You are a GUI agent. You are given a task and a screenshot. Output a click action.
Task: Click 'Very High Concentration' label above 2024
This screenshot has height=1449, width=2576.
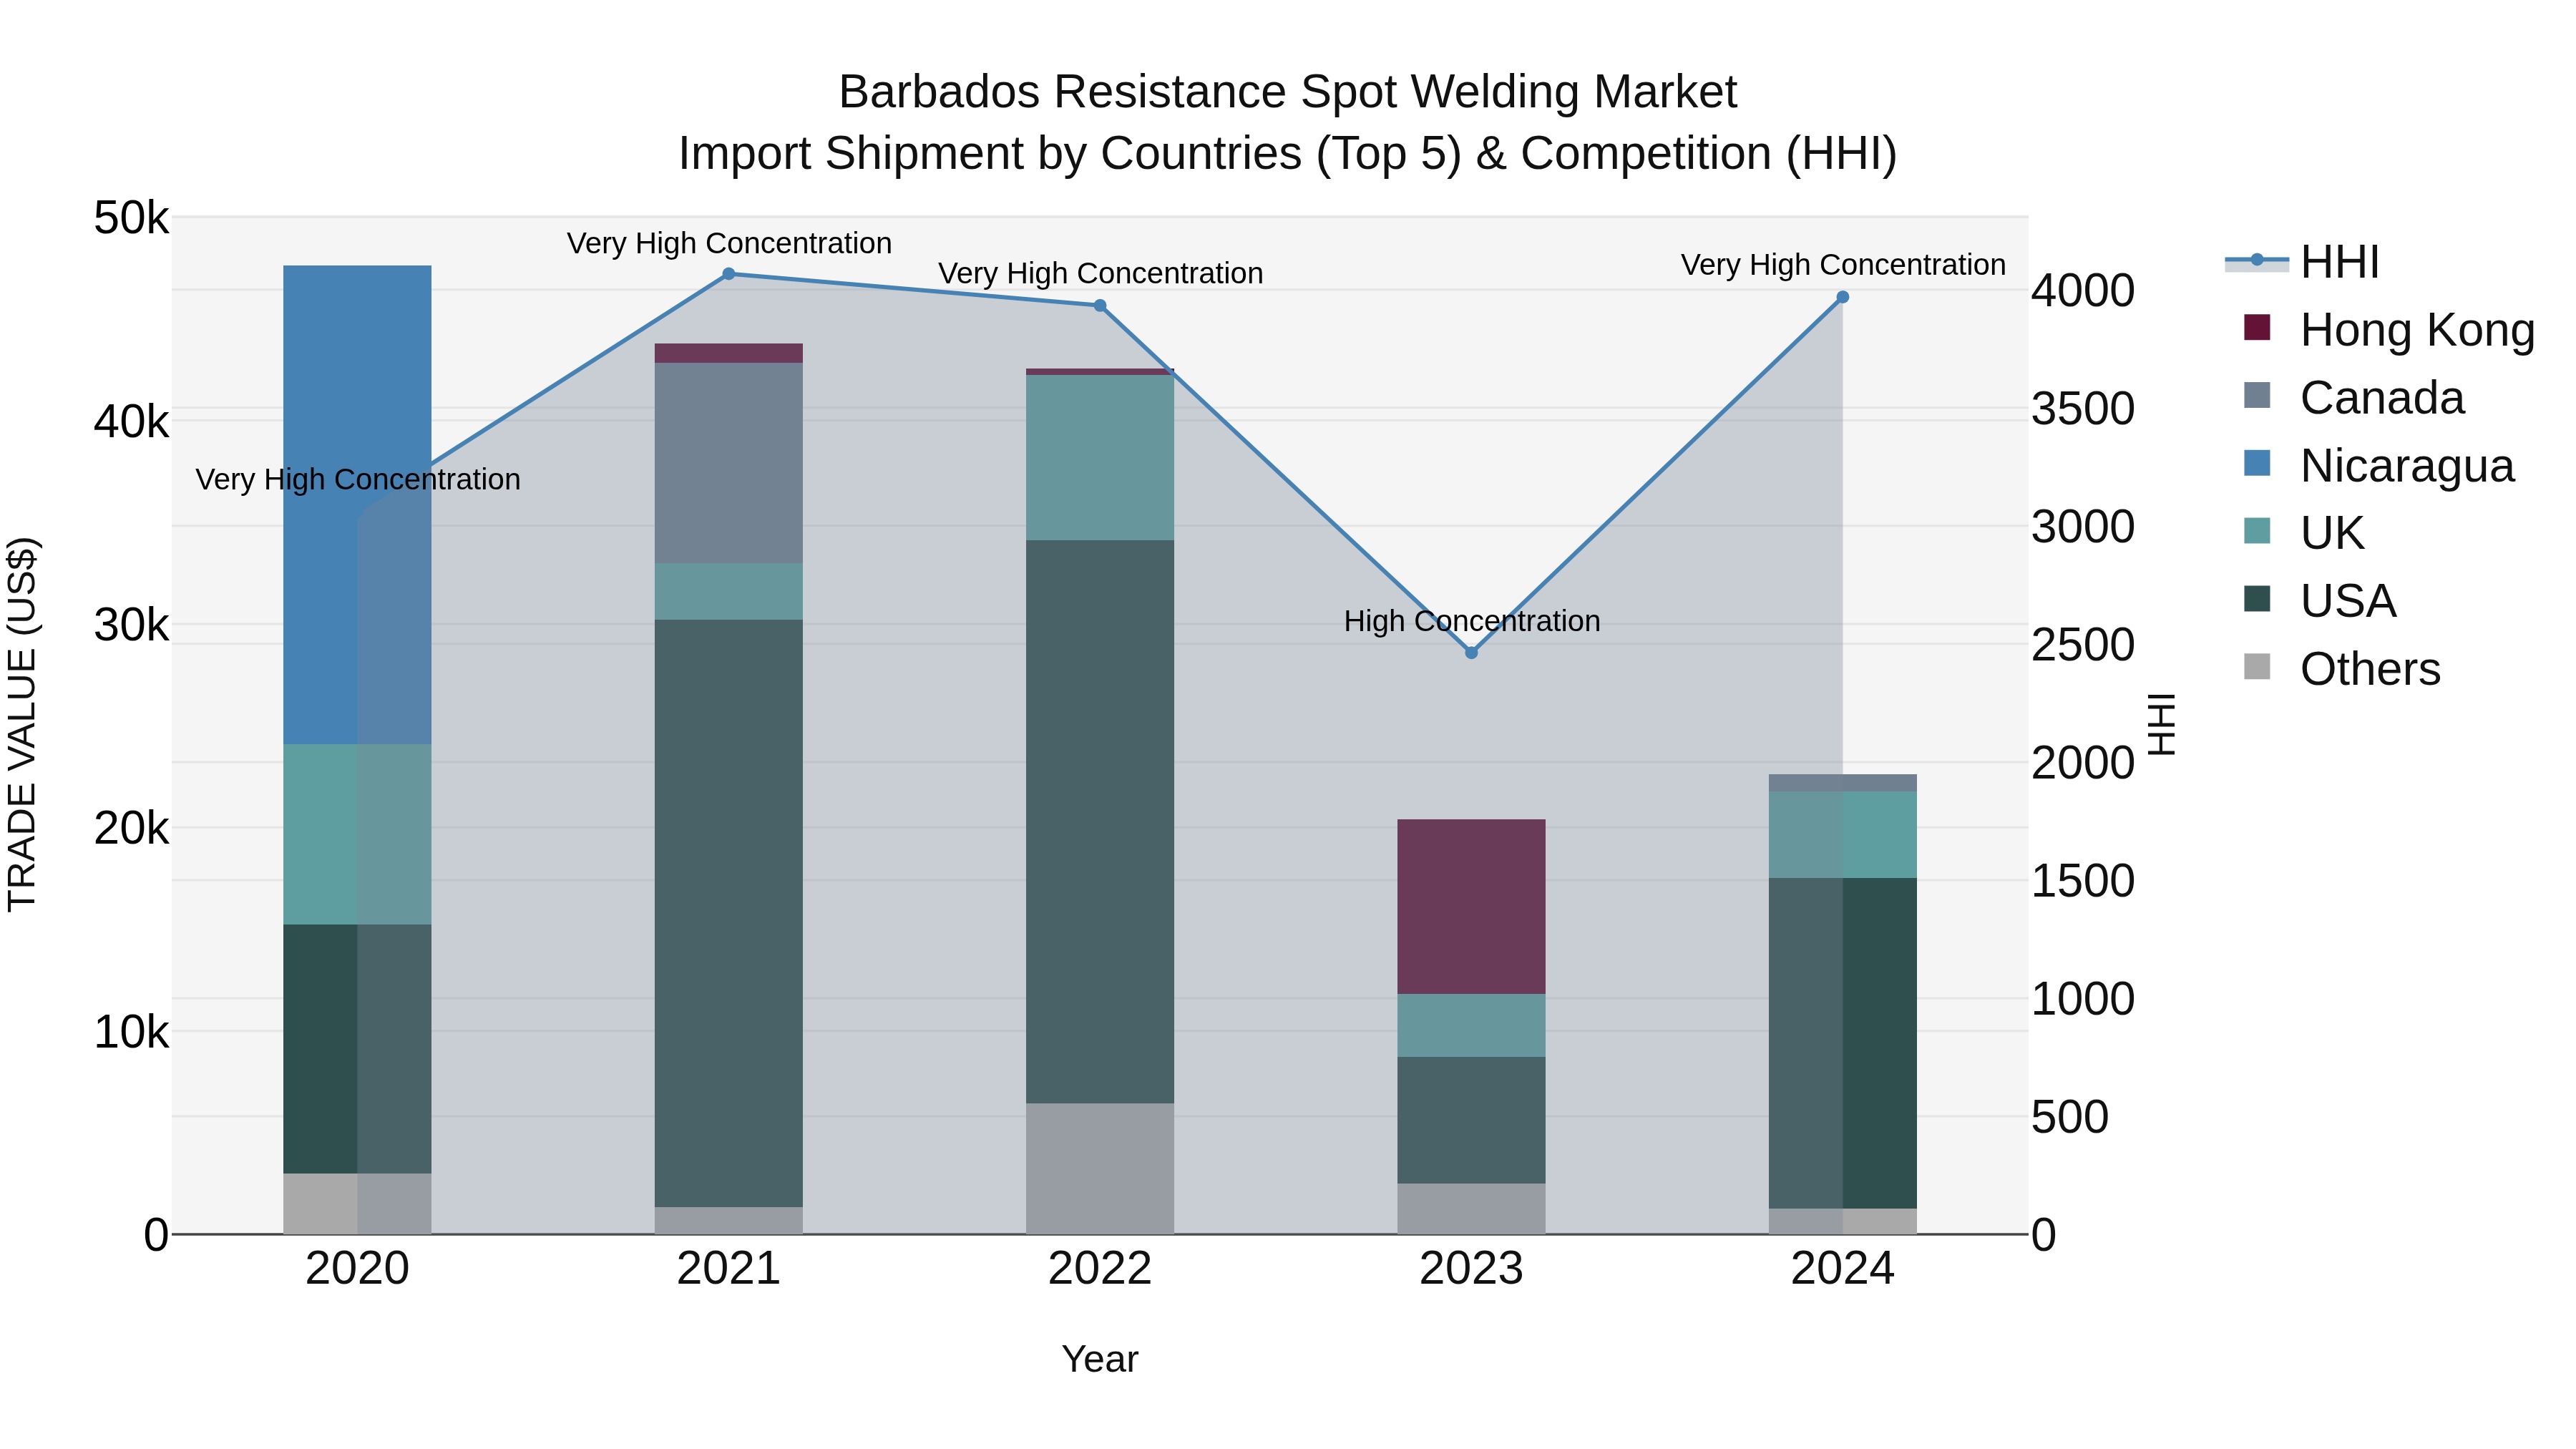point(1843,265)
